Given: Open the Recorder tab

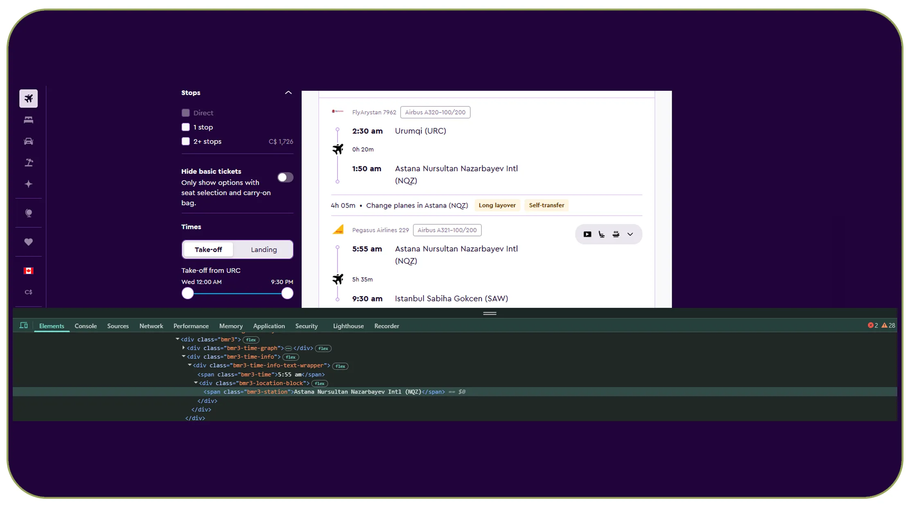Looking at the screenshot, I should 386,326.
